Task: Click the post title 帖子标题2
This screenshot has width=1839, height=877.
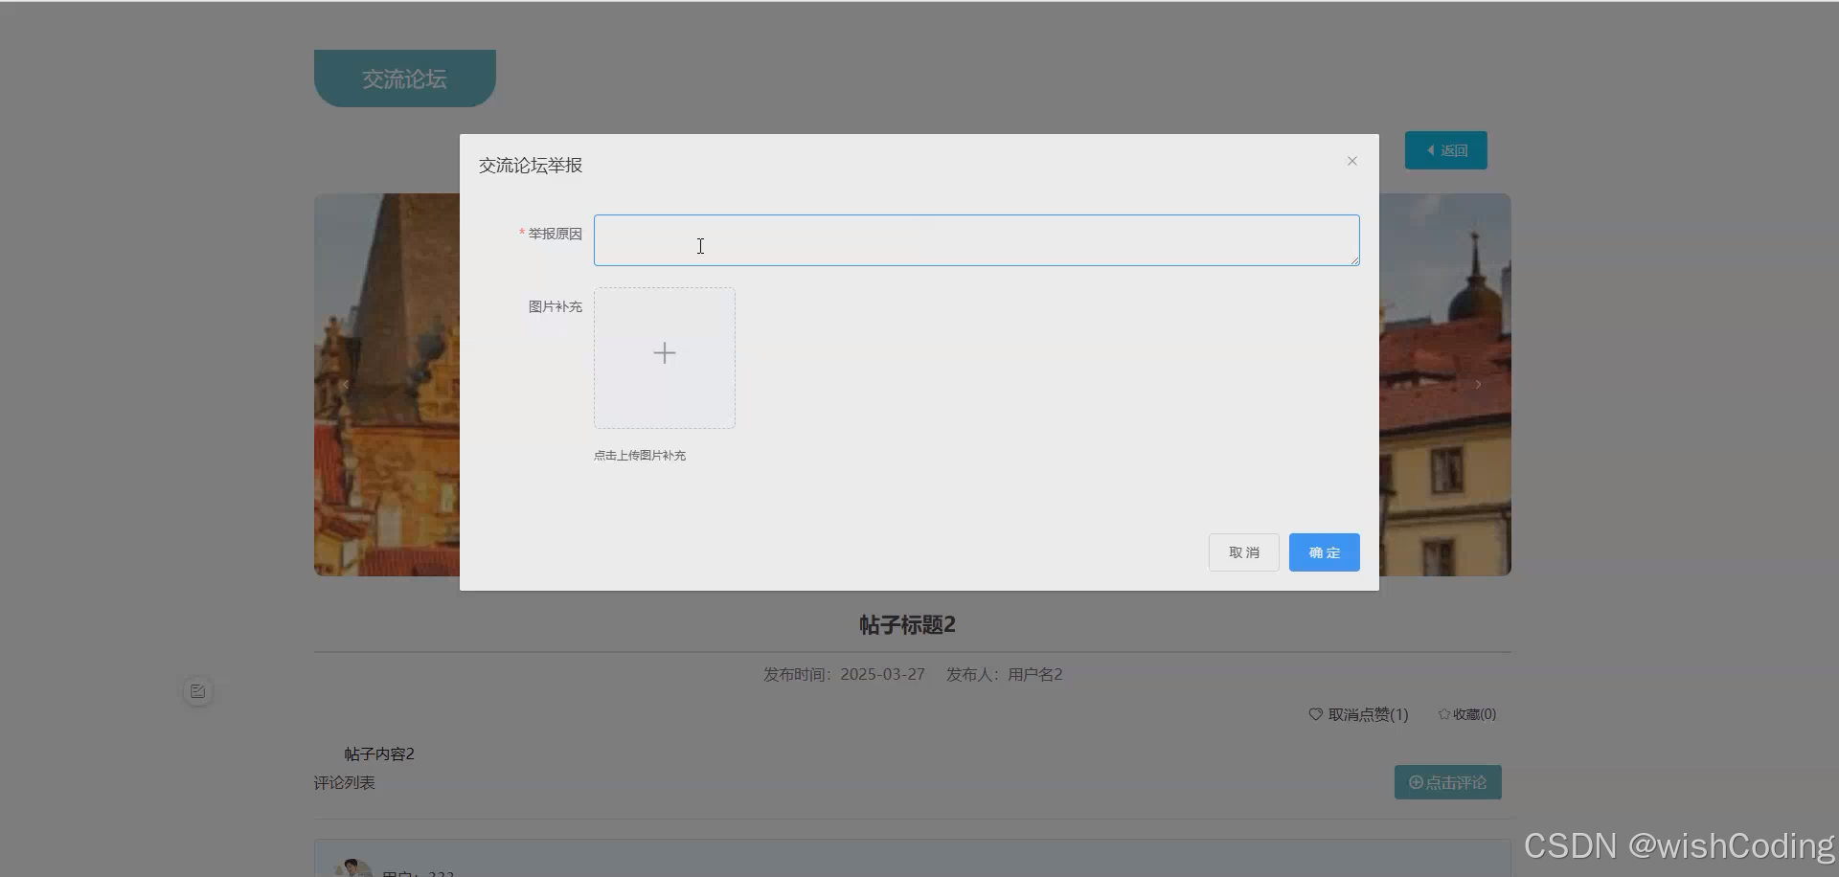Action: pyautogui.click(x=907, y=624)
